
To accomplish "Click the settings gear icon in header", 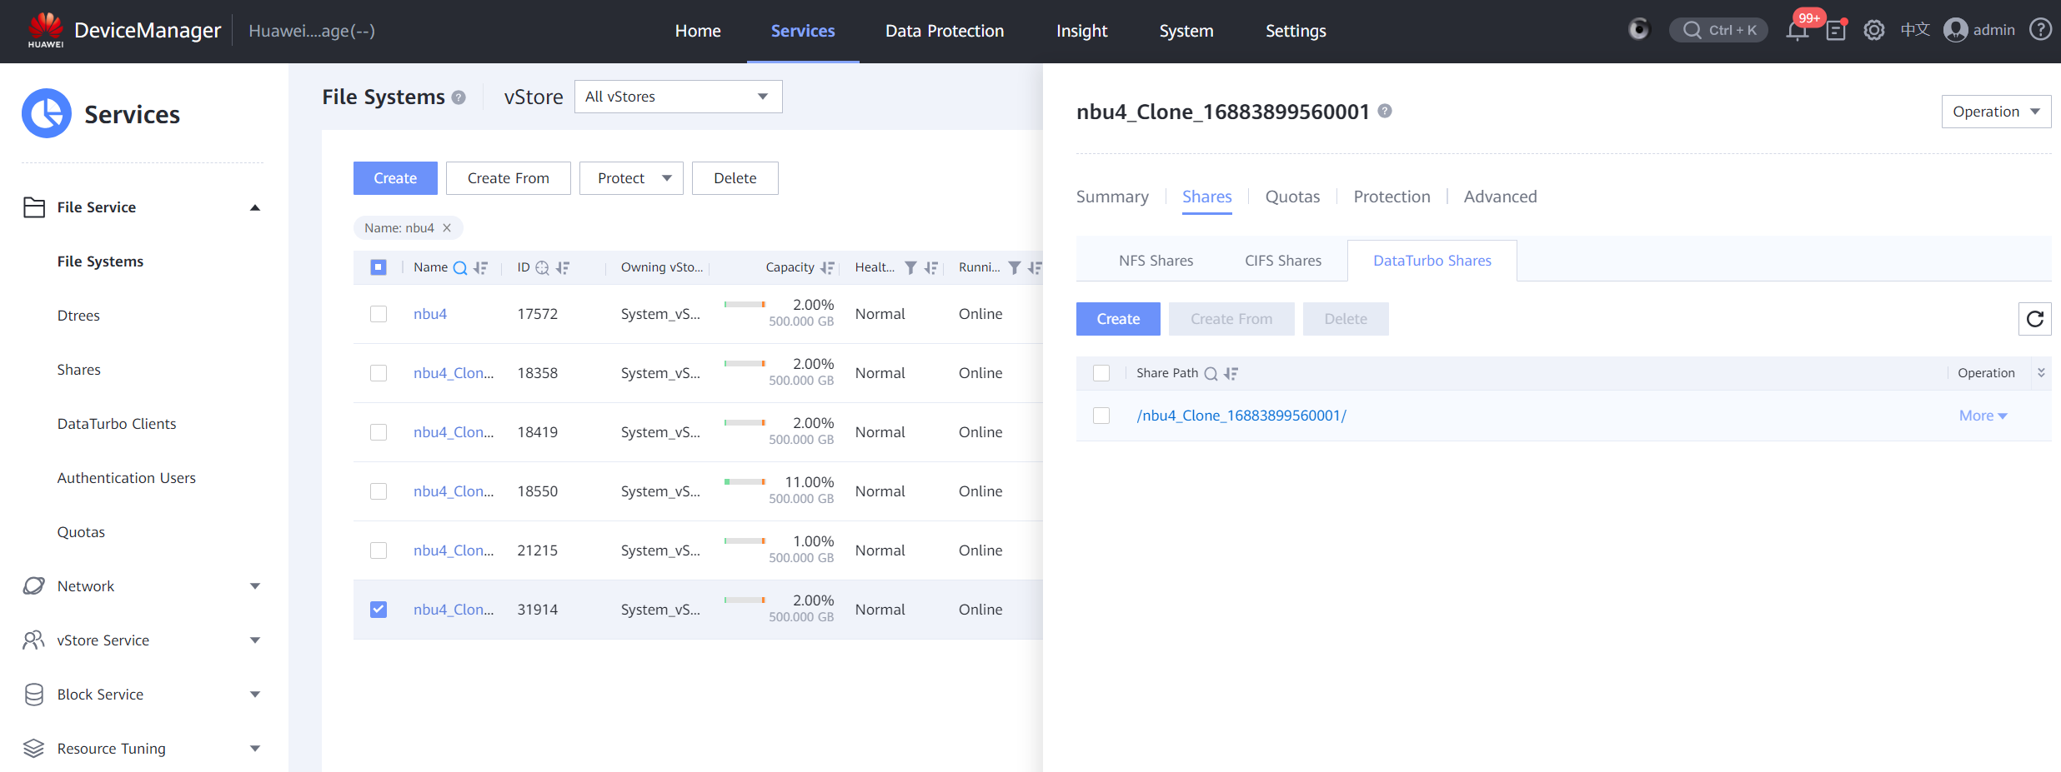I will pos(1873,31).
